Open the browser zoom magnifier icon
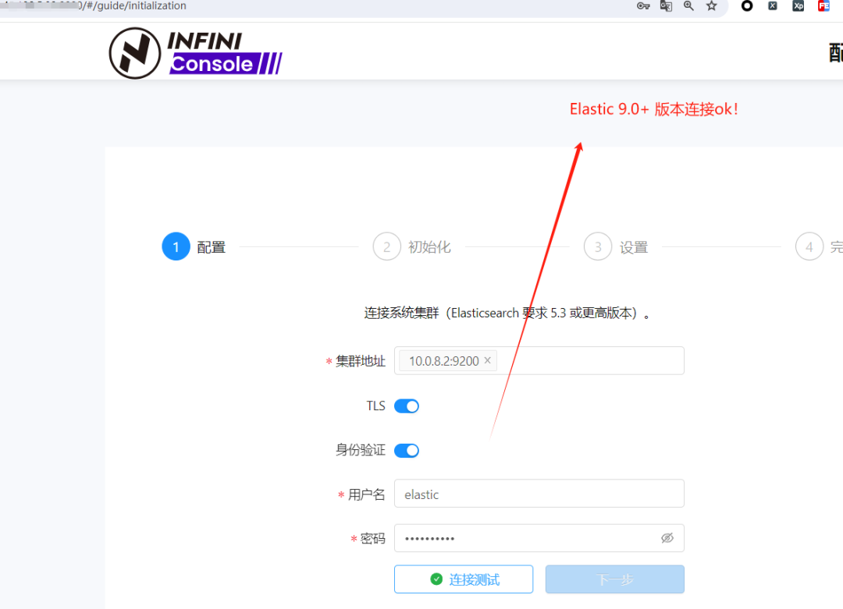843x609 pixels. (x=688, y=6)
